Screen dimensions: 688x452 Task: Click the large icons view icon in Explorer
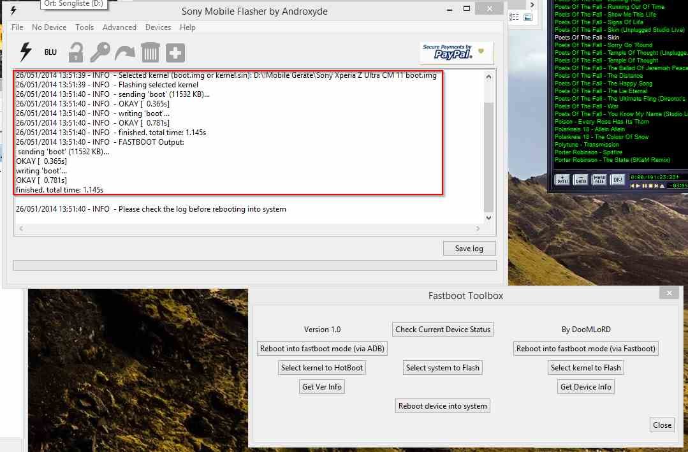click(x=528, y=17)
